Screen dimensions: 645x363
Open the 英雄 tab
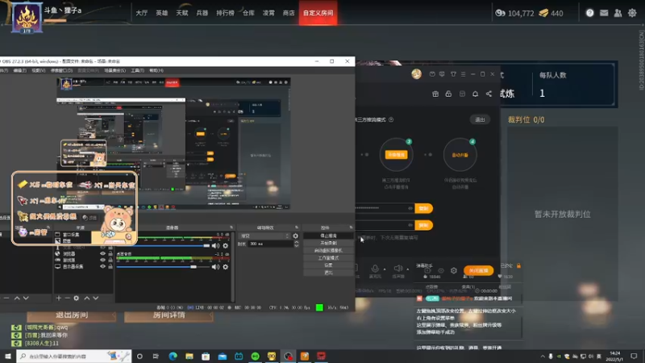(x=162, y=13)
